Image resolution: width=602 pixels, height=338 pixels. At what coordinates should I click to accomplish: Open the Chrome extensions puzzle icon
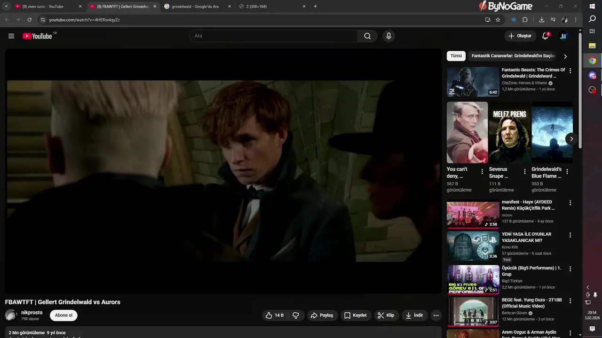[525, 20]
